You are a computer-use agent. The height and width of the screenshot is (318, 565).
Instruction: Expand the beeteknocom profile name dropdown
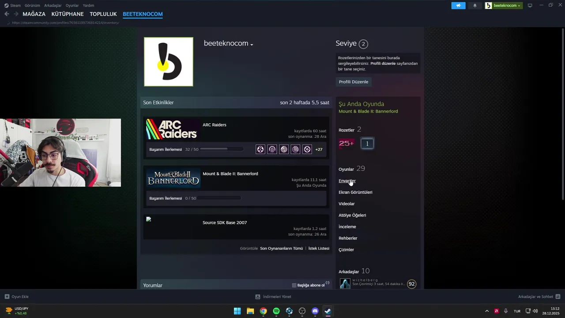click(x=252, y=45)
